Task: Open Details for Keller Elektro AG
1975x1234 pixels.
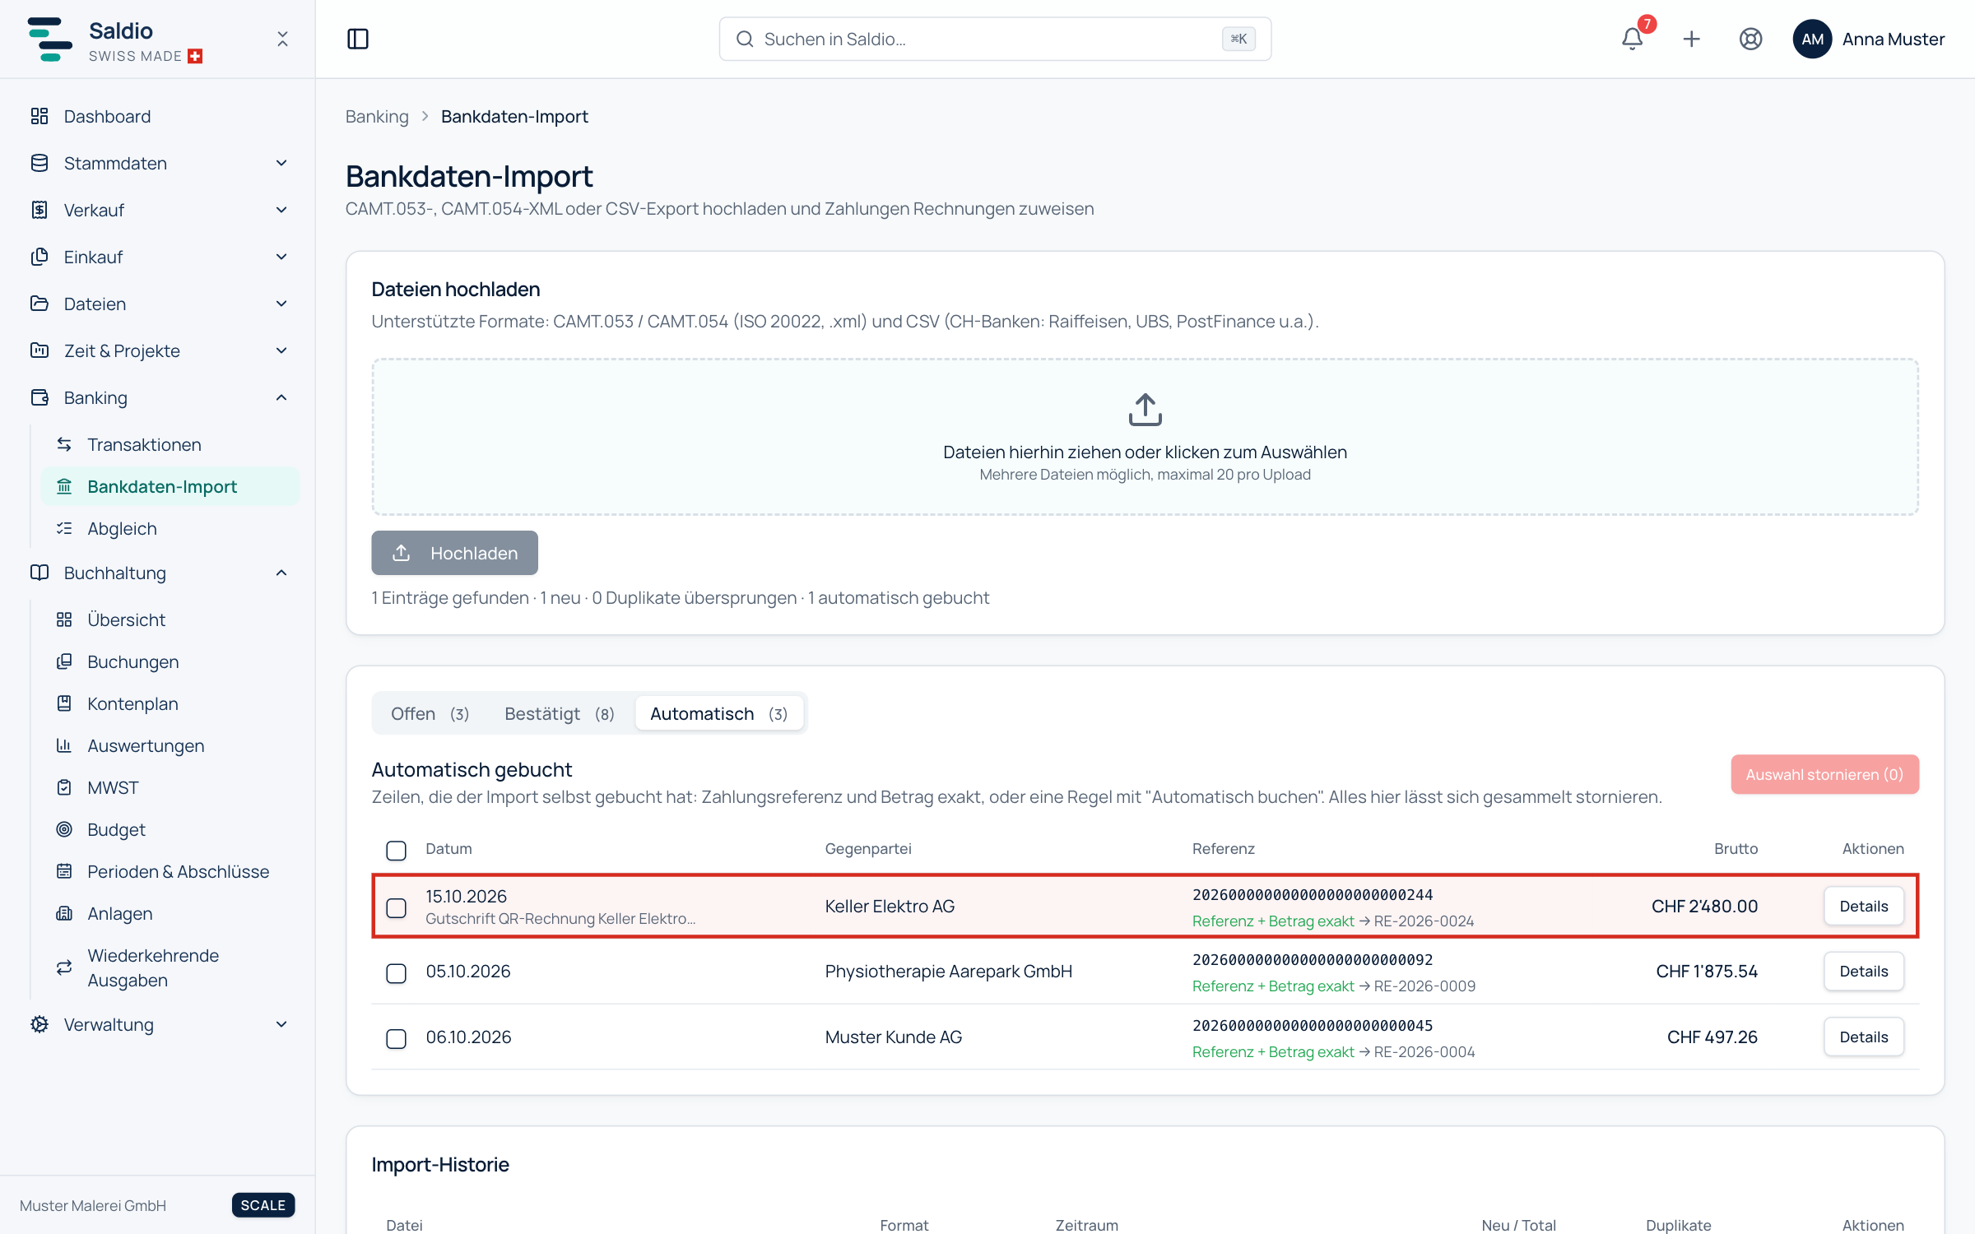Action: 1863,906
